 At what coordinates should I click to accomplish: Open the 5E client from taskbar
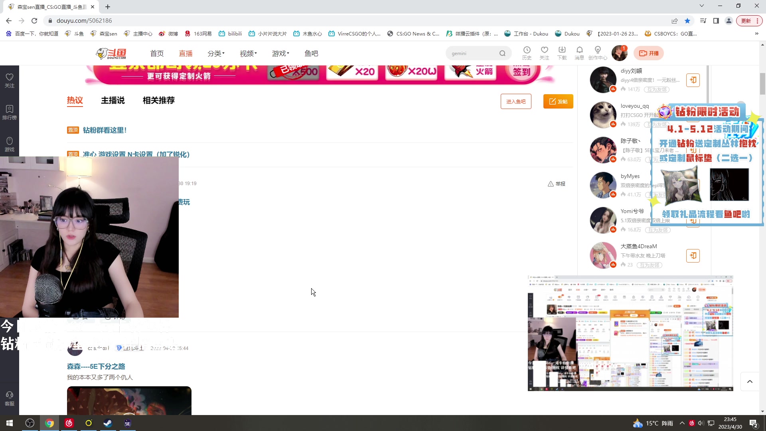point(128,423)
